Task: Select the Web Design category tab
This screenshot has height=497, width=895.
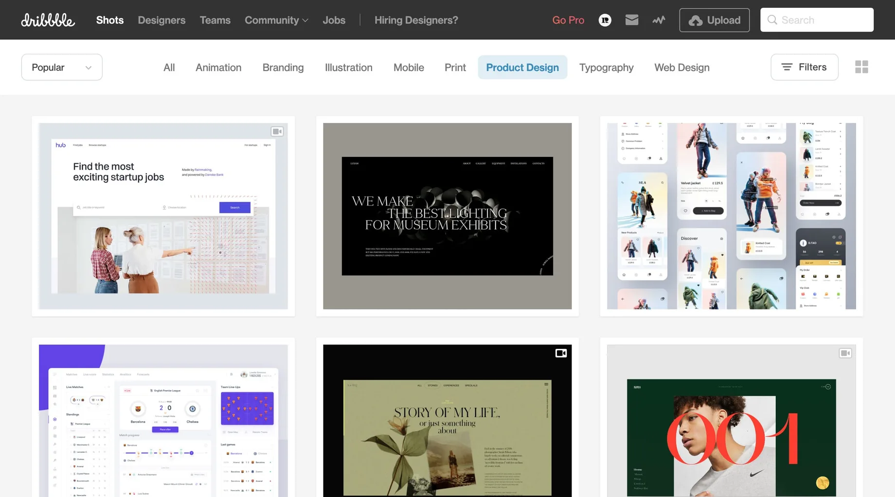Action: pos(681,67)
